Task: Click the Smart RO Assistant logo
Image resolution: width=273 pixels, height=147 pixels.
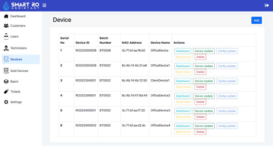Action: [x=21, y=5]
